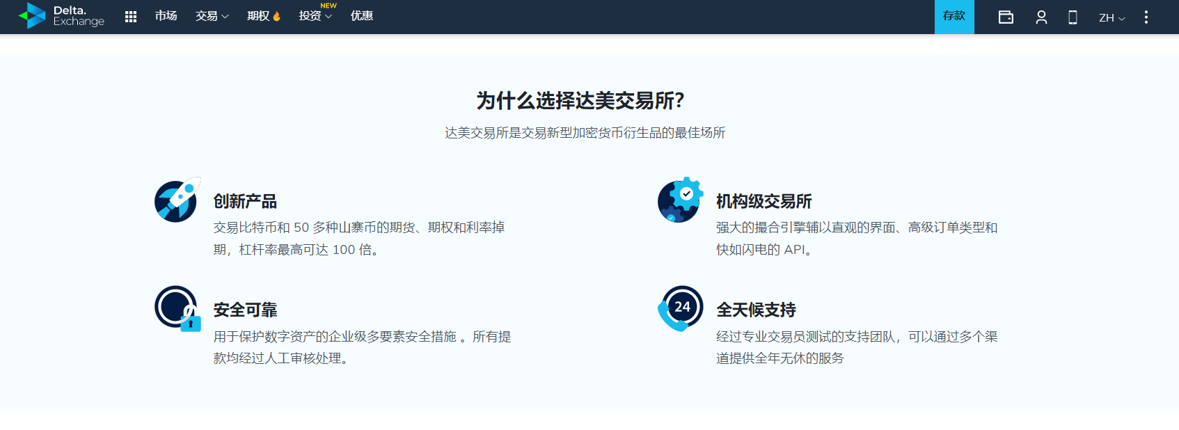Click the padlock icon beside 安全可靠
The width and height of the screenshot is (1179, 430).
point(177,308)
